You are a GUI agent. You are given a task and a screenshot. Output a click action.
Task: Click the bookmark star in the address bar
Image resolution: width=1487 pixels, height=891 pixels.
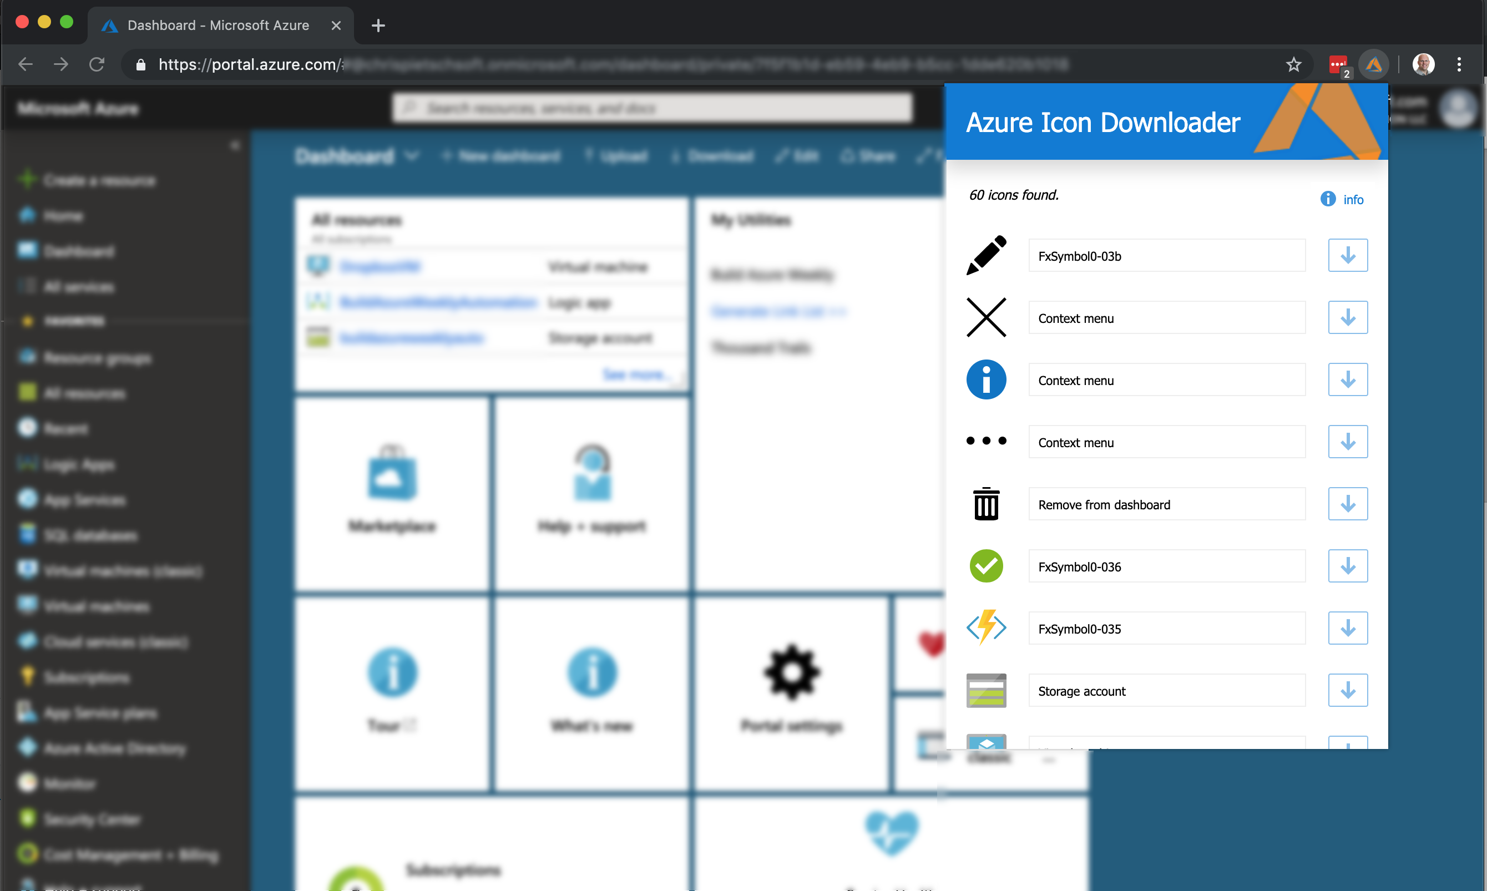1294,64
